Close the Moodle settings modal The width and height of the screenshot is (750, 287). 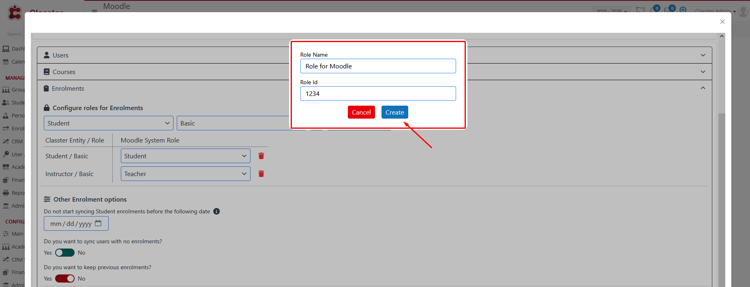coord(722,22)
